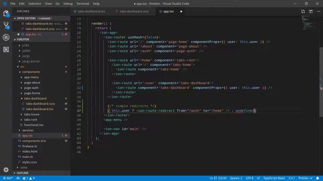Open the Terminal menu
Viewport: 323px width, 181px height.
pyautogui.click(x=83, y=4)
